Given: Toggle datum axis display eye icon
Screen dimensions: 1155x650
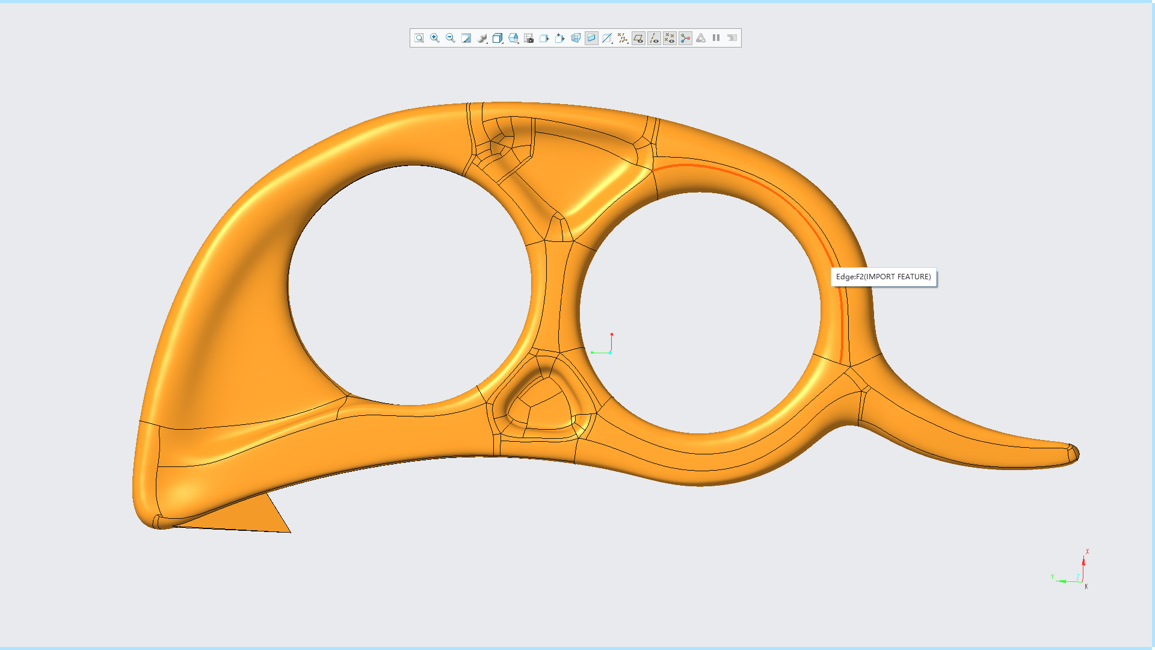Looking at the screenshot, I should [654, 38].
